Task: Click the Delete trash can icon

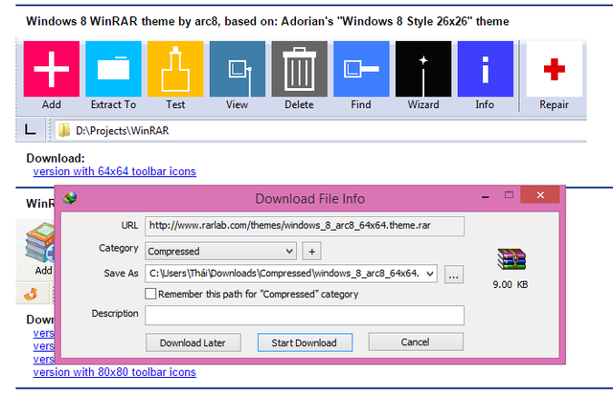Action: [300, 69]
